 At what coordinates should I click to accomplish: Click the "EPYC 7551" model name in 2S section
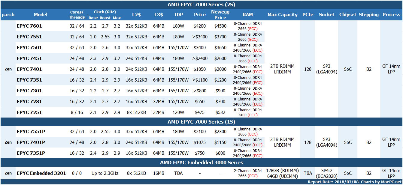pos(29,37)
